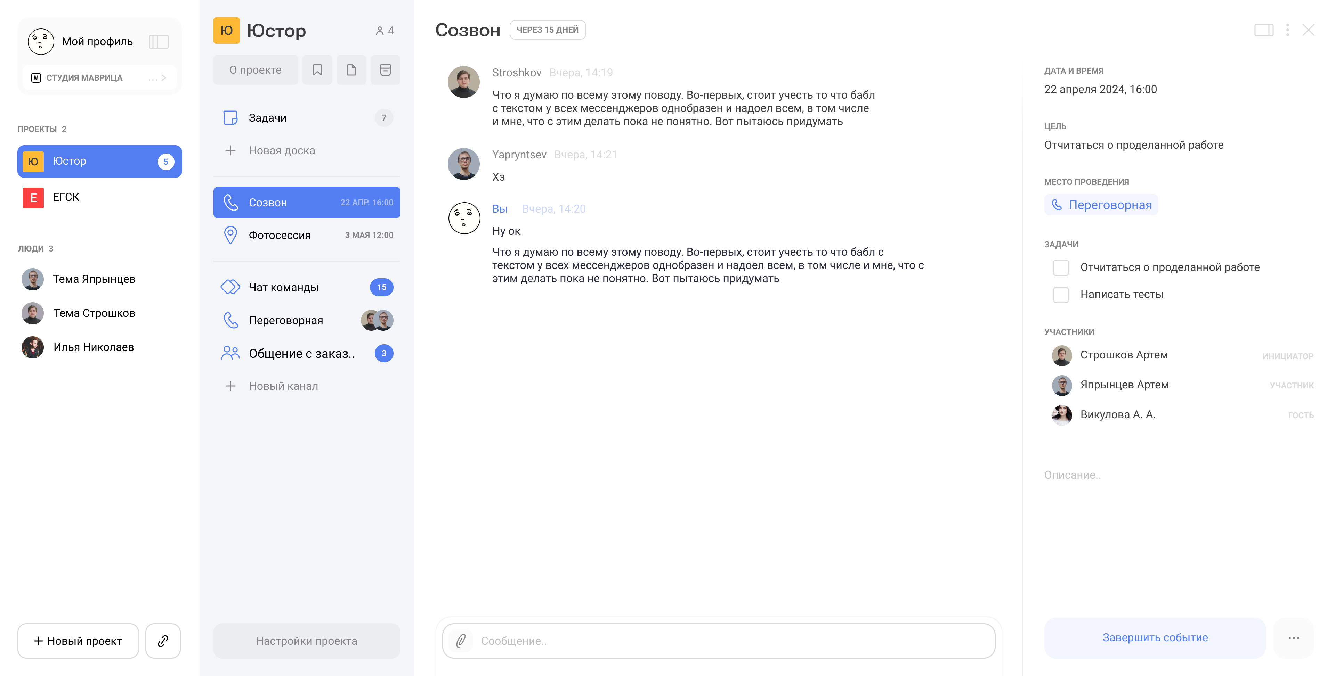Open more options next to Завершить событие
Image resolution: width=1335 pixels, height=676 pixels.
click(x=1294, y=638)
